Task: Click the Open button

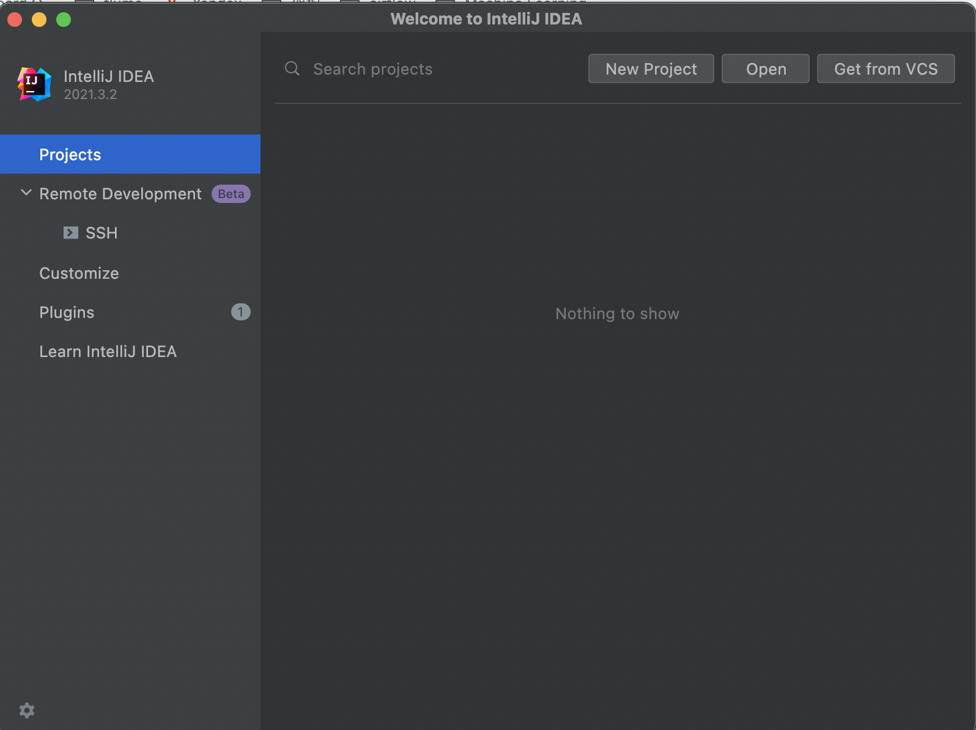Action: click(766, 68)
